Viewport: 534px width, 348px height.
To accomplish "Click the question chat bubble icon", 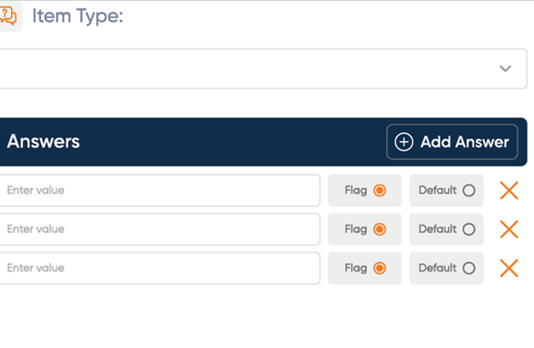I will point(8,16).
